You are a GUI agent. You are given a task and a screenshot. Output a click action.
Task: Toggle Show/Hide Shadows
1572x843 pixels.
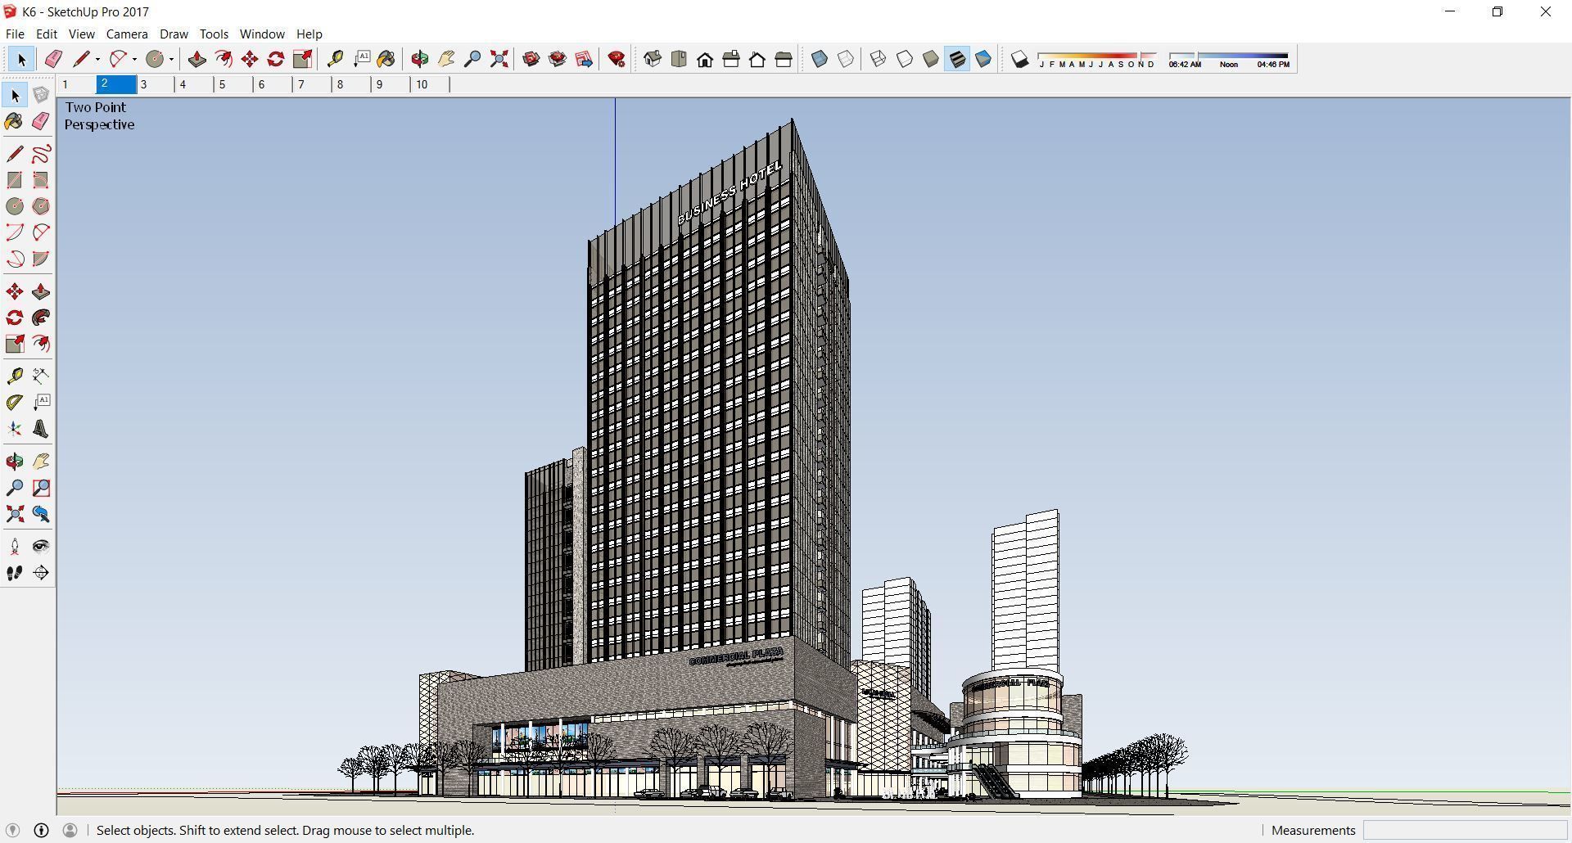(x=1019, y=59)
